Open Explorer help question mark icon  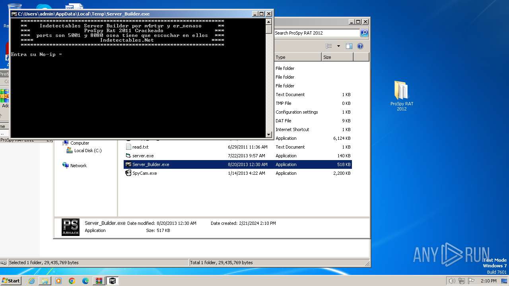pos(360,46)
